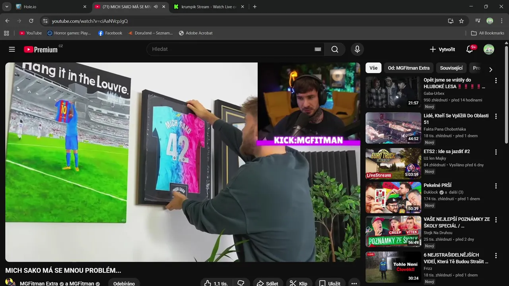Open Facebook bookmark
The image size is (509, 286).
110,33
